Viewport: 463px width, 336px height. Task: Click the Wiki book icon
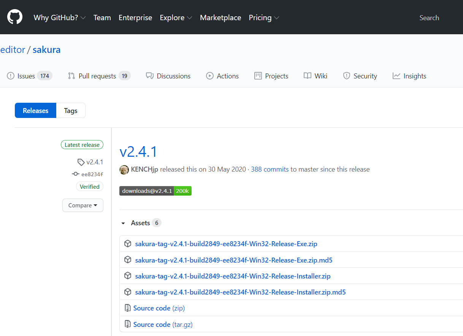tap(308, 76)
